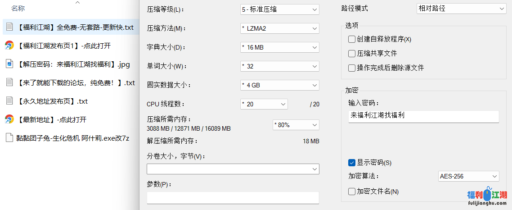The width and height of the screenshot is (512, 210).
Task: Click the text file icon for 【福利江湖】全免费-无套路-更新快.txt
Action: click(x=9, y=27)
